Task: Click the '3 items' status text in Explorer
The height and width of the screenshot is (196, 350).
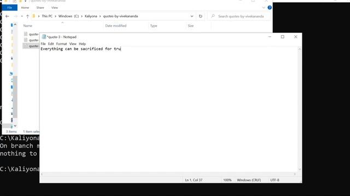Action: tap(11, 132)
